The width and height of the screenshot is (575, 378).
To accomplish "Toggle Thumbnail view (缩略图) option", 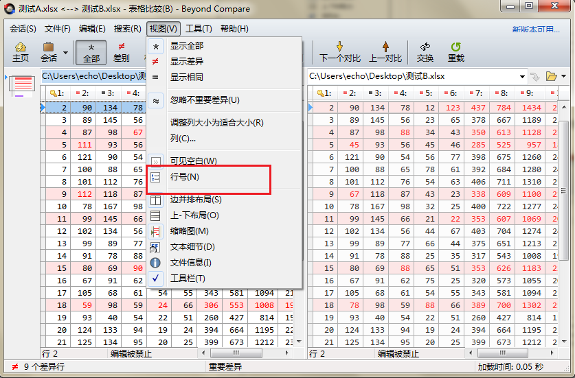I will (224, 231).
